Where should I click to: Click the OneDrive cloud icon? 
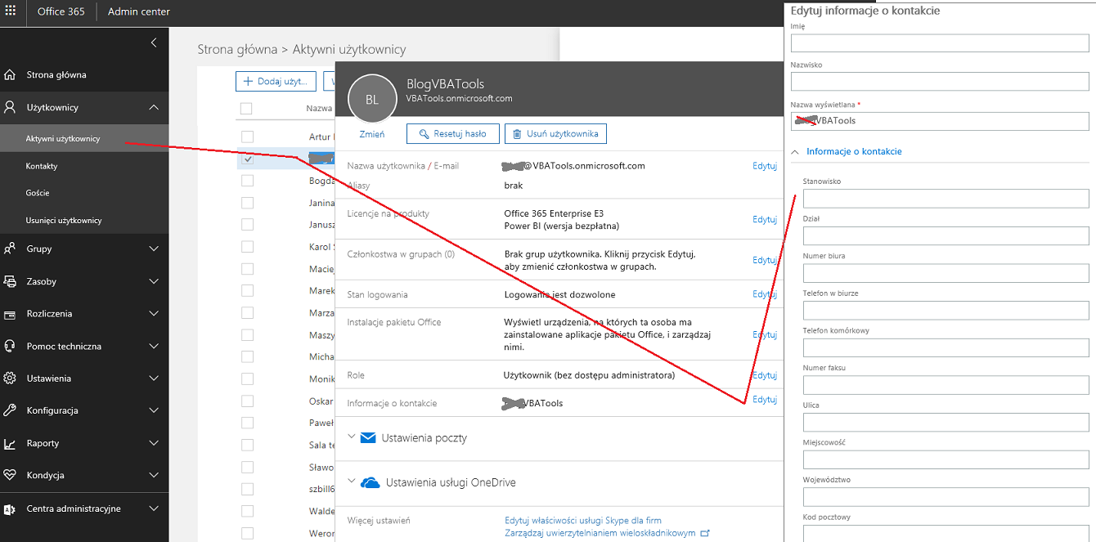point(371,482)
